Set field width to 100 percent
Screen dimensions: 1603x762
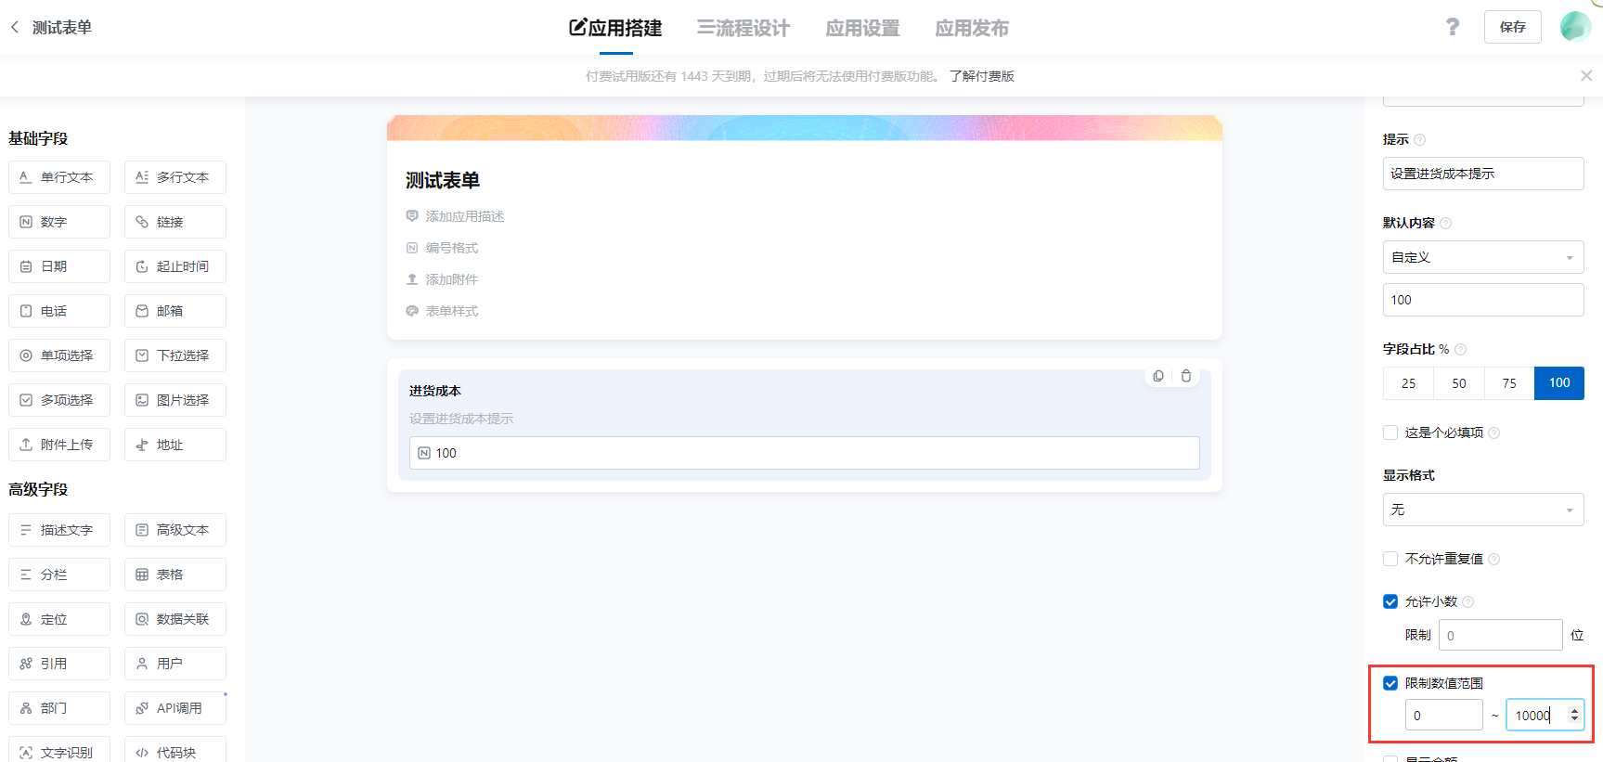pos(1559,383)
